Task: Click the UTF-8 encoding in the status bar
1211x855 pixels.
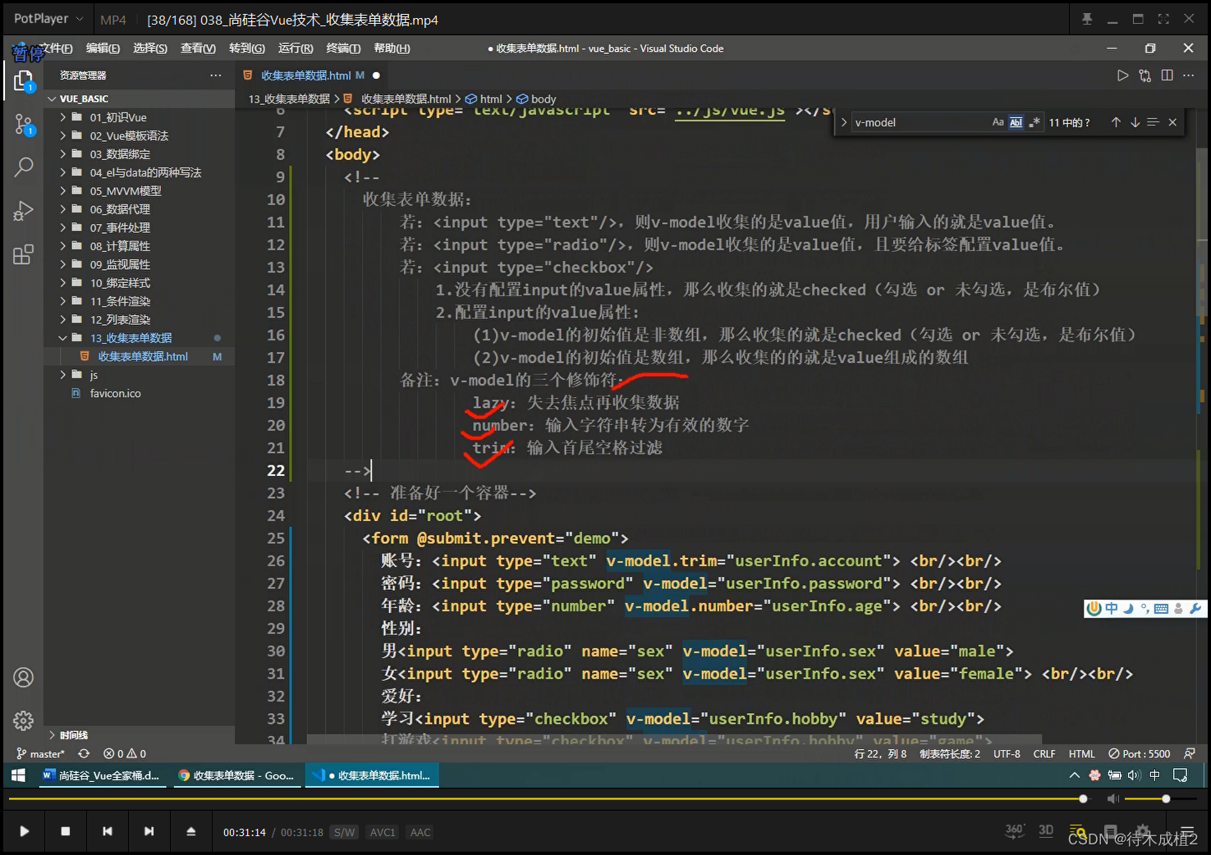Action: pos(1007,753)
